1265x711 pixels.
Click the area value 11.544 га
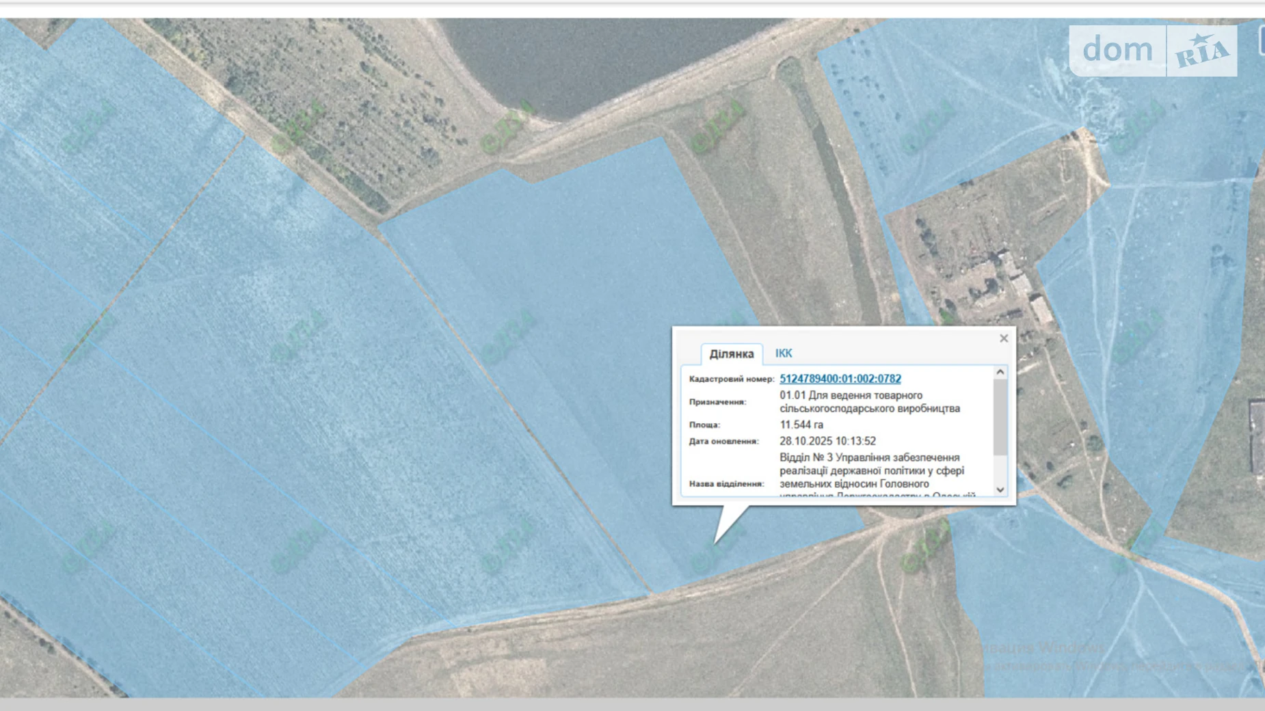point(801,425)
